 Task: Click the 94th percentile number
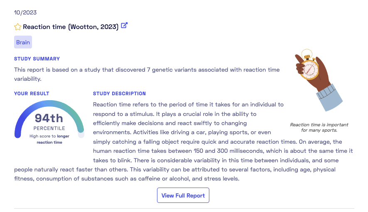(49, 118)
